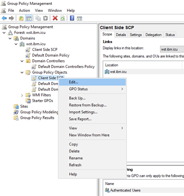Click the Group Policy Management root node icon
The width and height of the screenshot is (184, 196).
tap(4, 27)
